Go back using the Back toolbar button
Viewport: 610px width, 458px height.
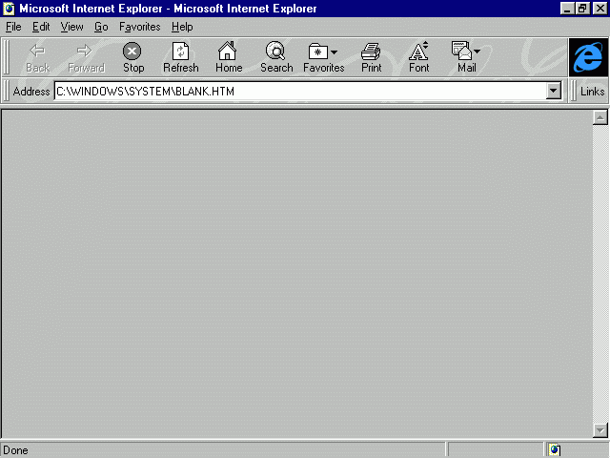tap(38, 57)
